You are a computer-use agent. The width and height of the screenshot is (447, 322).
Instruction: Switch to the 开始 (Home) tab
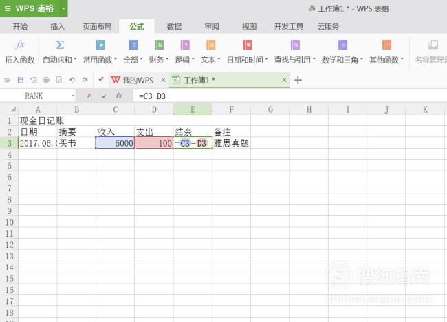pos(20,27)
